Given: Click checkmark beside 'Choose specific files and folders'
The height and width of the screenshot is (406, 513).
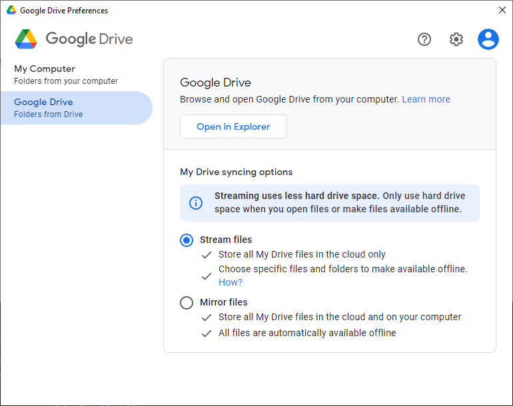Looking at the screenshot, I should click(x=207, y=276).
